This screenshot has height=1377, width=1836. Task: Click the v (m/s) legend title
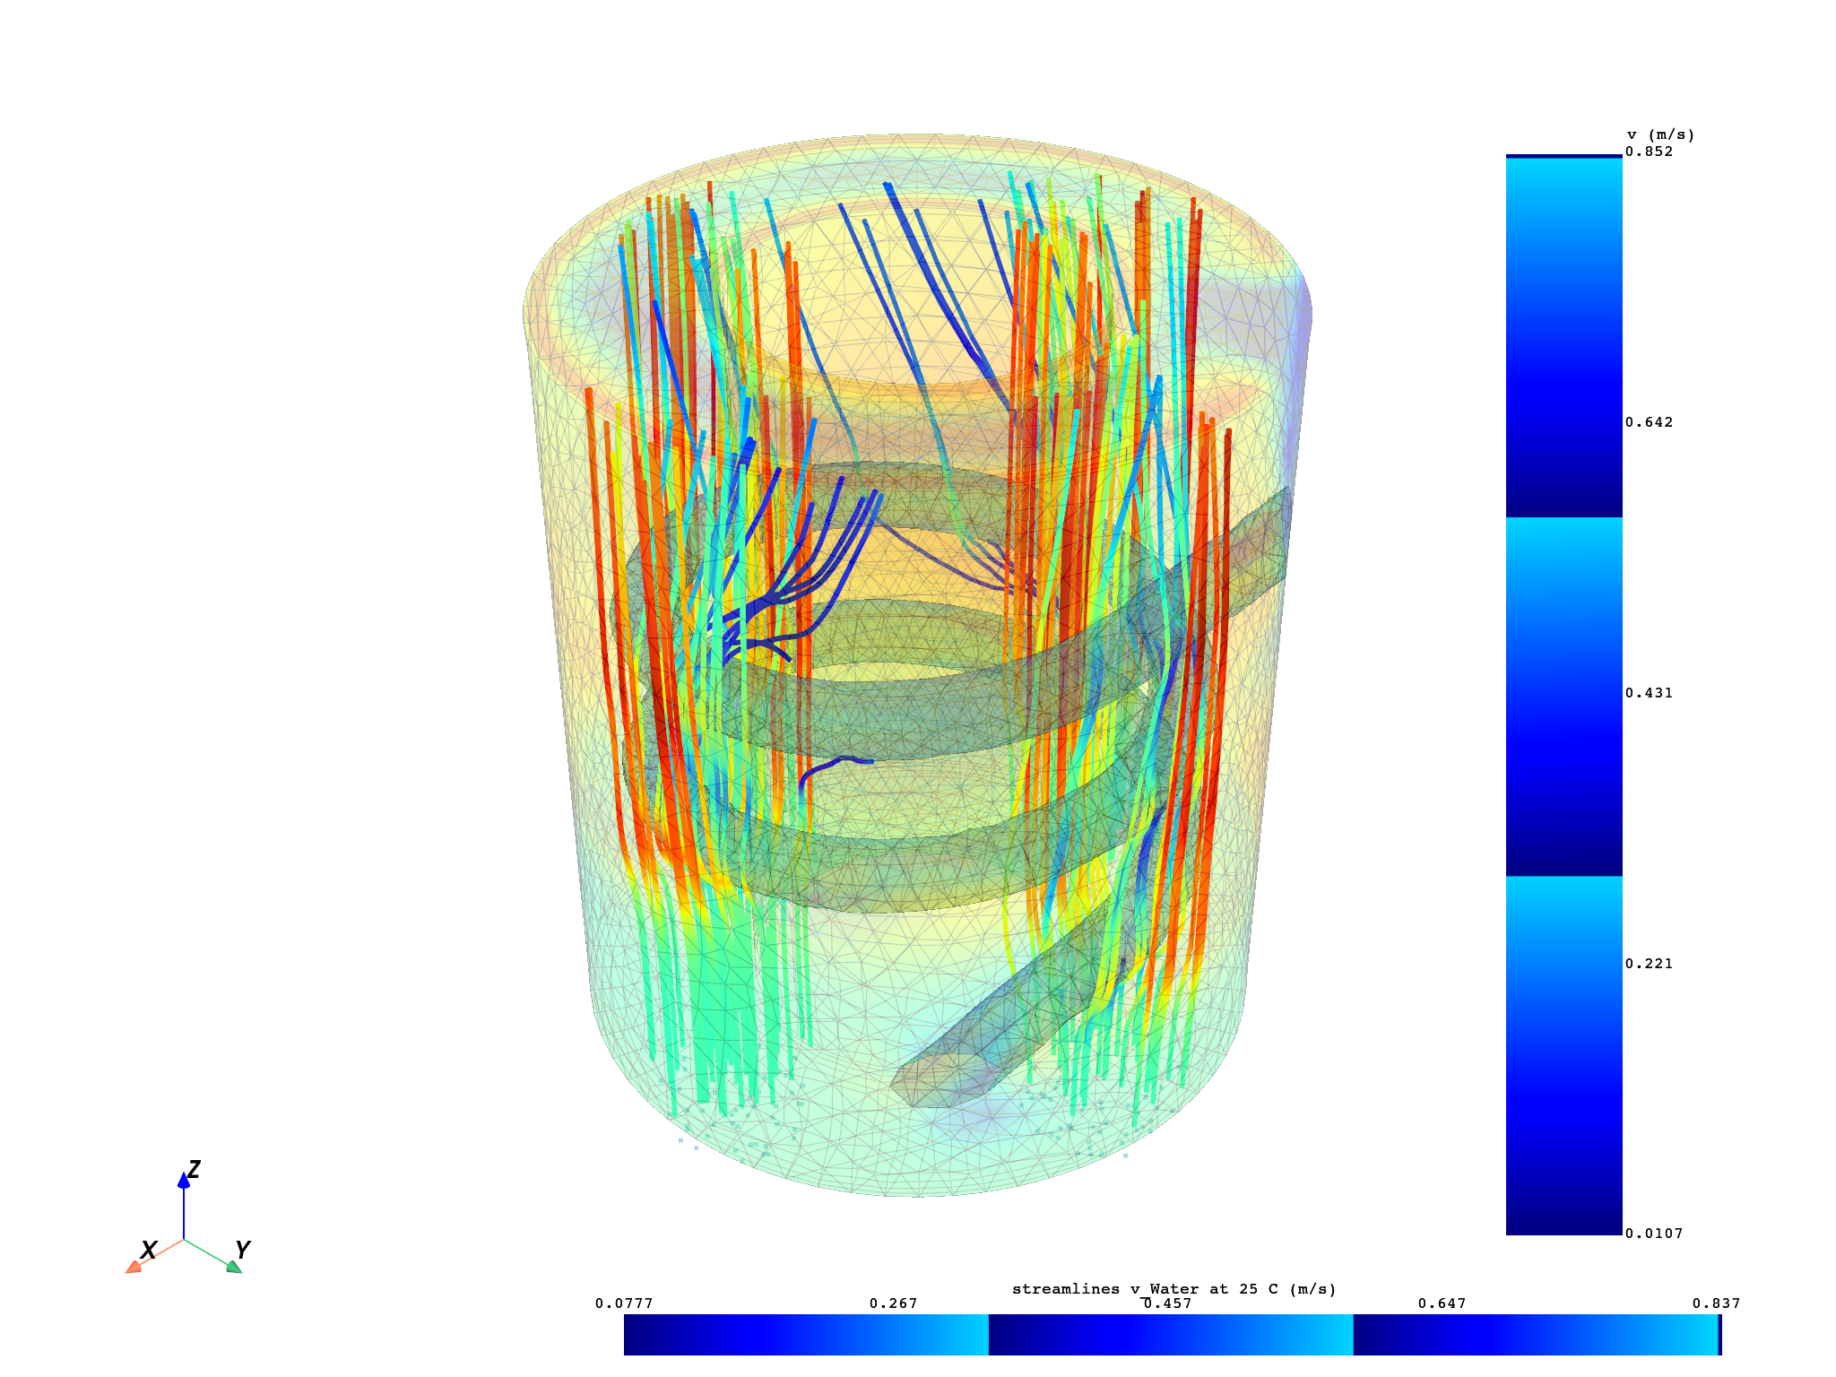1658,133
